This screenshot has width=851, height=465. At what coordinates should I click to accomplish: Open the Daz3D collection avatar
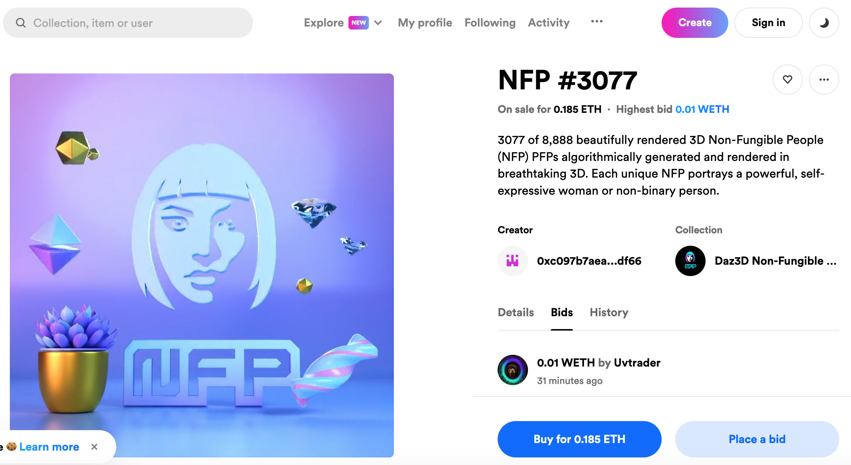tap(690, 261)
